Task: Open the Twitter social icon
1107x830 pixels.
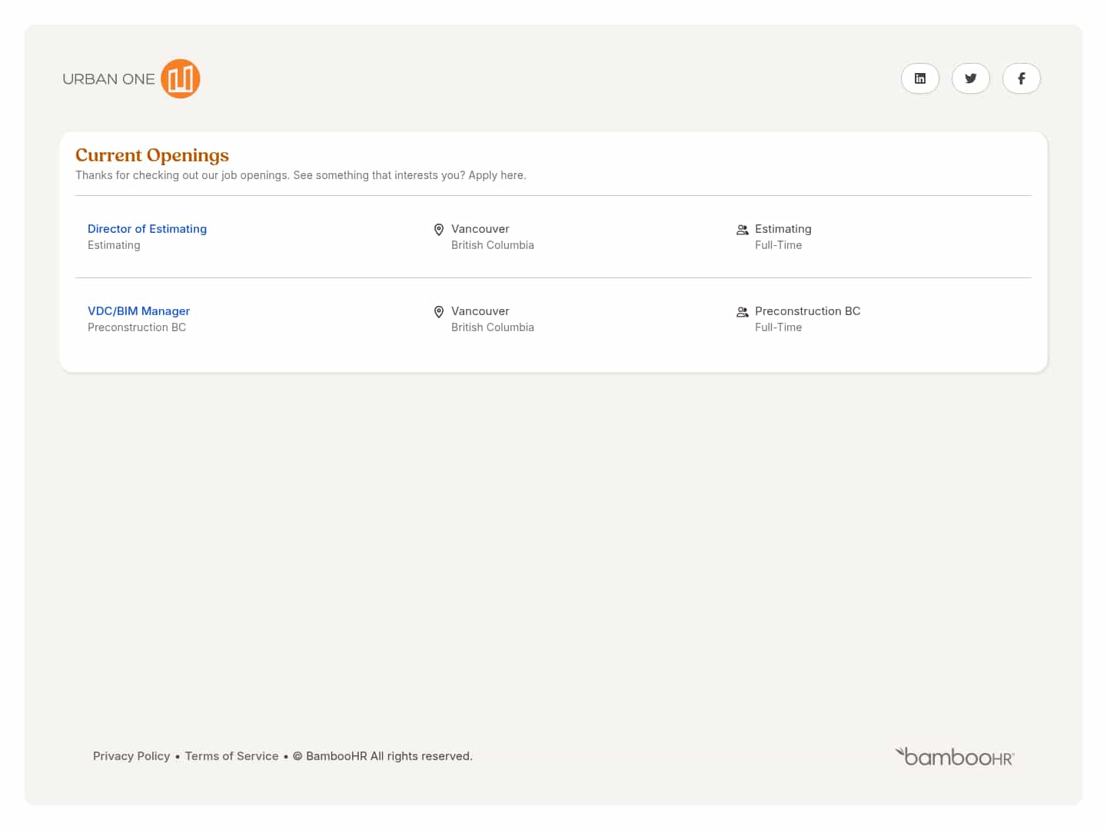Action: coord(971,78)
